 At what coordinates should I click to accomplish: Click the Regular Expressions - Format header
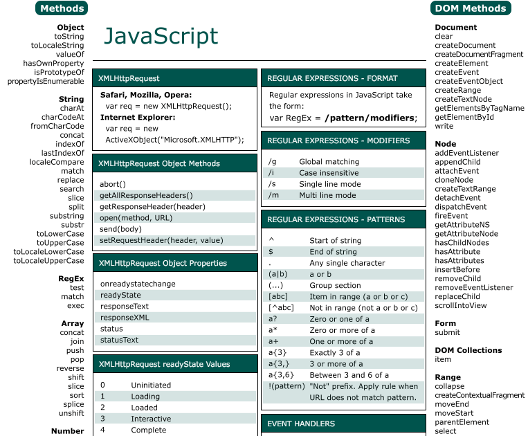coord(343,78)
